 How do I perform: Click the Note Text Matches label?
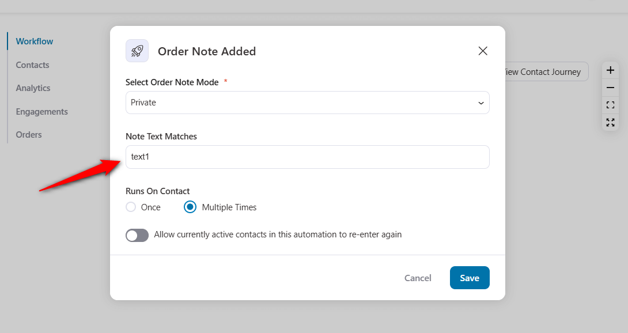pos(161,136)
